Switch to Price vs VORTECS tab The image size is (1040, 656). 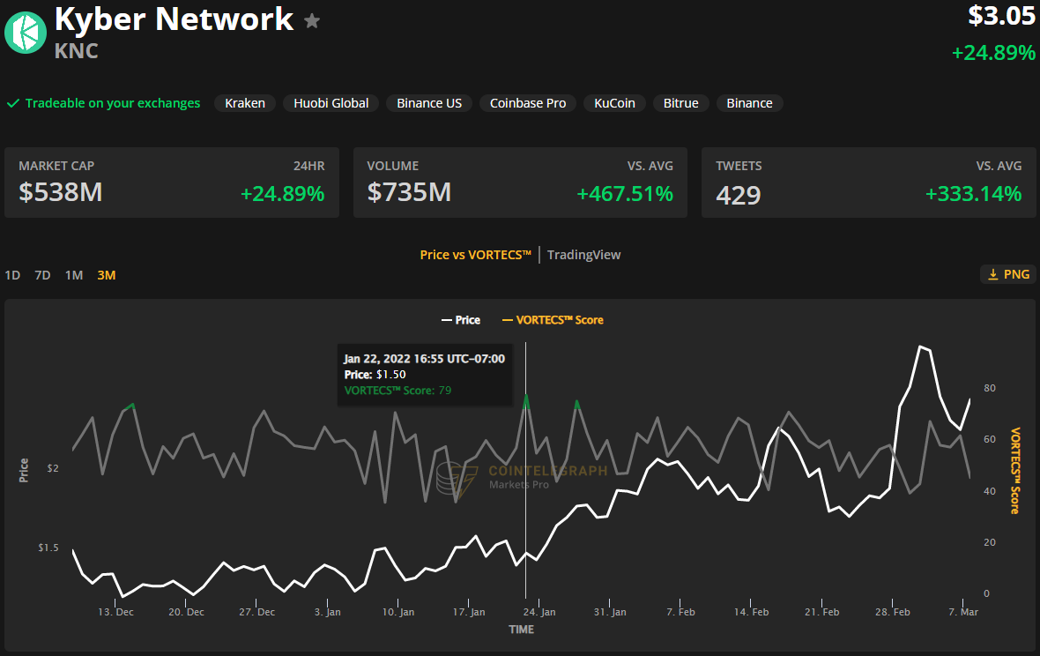pyautogui.click(x=475, y=255)
